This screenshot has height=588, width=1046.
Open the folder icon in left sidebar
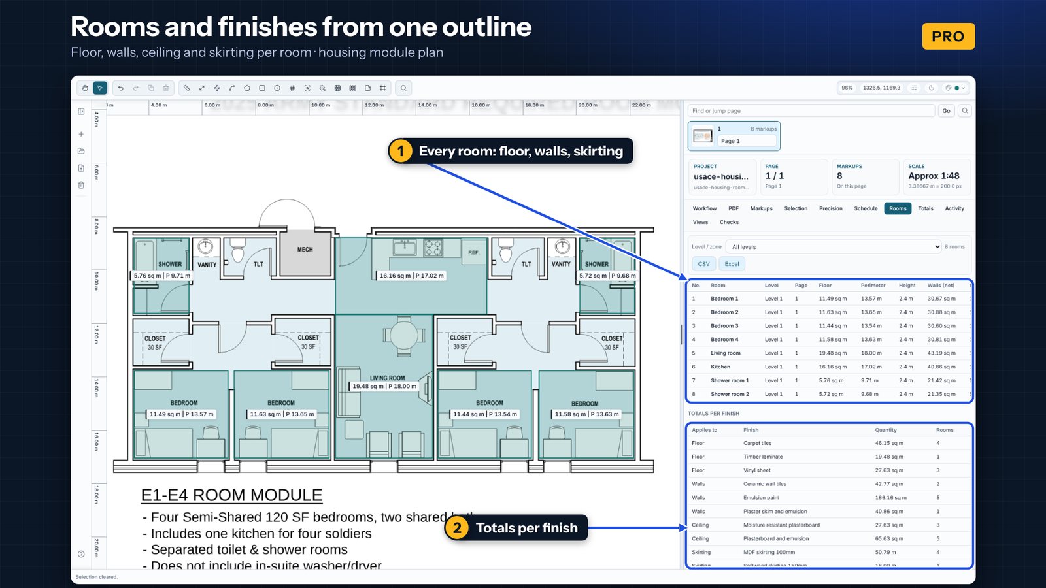pos(81,151)
